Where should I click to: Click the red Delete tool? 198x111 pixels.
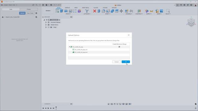click(95, 11)
